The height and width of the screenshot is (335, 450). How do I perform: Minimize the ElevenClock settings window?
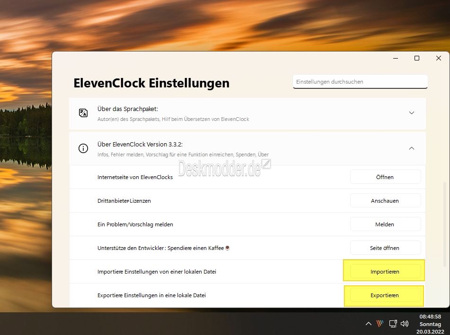[x=396, y=58]
